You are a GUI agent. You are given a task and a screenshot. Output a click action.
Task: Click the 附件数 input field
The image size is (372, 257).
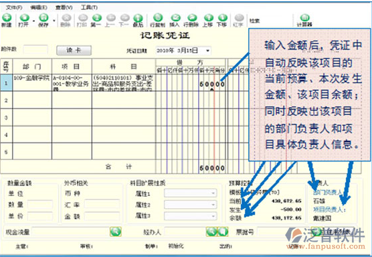35,50
